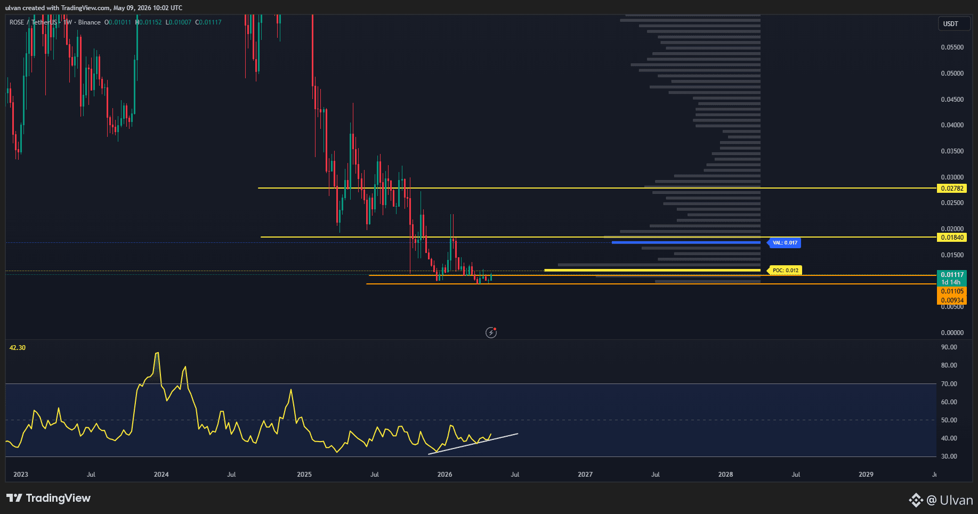
Task: Click the 0.05500 price axis label
Action: click(x=952, y=47)
